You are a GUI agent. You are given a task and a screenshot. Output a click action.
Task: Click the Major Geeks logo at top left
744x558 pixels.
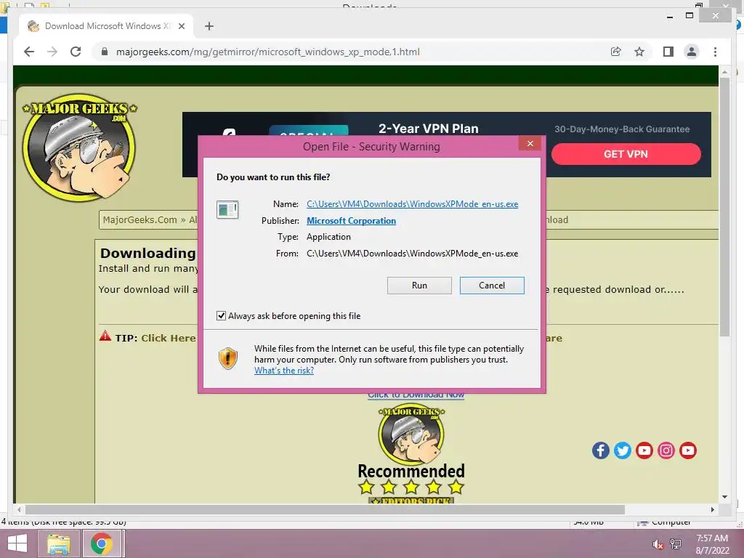[x=79, y=147]
